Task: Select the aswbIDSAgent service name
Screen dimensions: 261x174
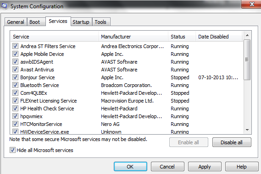Action: point(37,62)
